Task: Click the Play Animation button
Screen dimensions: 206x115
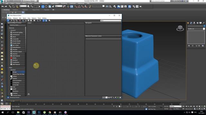Action: click(x=189, y=106)
